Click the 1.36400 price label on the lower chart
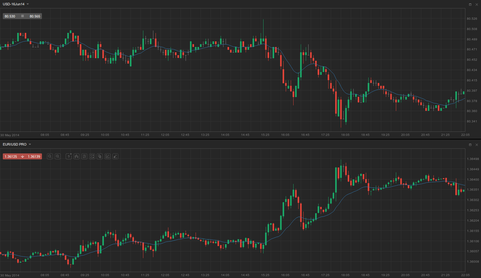Viewport: 481px width, 278px height. pyautogui.click(x=473, y=180)
